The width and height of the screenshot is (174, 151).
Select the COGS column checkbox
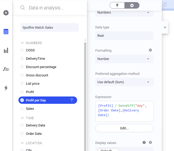[x=22, y=50]
